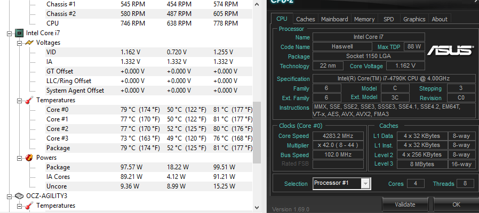479x213 pixels.
Task: Open the Memory tab
Action: pyautogui.click(x=364, y=19)
